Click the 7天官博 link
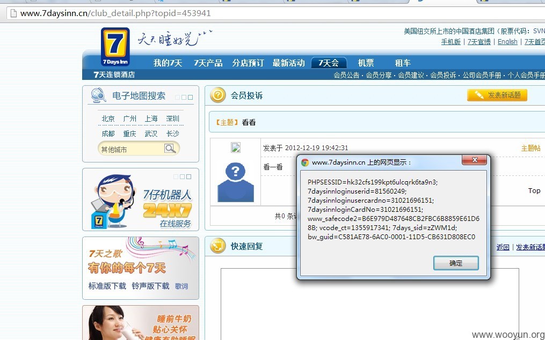This screenshot has height=340, width=545. 479,42
